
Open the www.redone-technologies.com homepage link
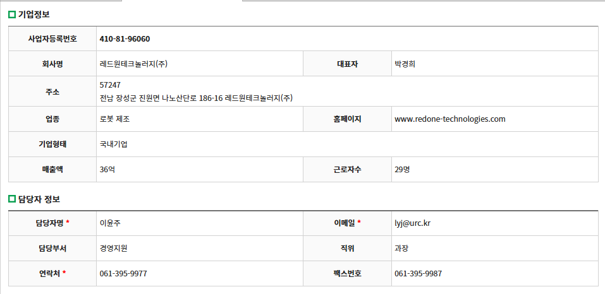[449, 119]
